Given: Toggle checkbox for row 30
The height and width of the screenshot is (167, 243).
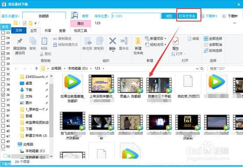Looking at the screenshot, I should point(3,64).
